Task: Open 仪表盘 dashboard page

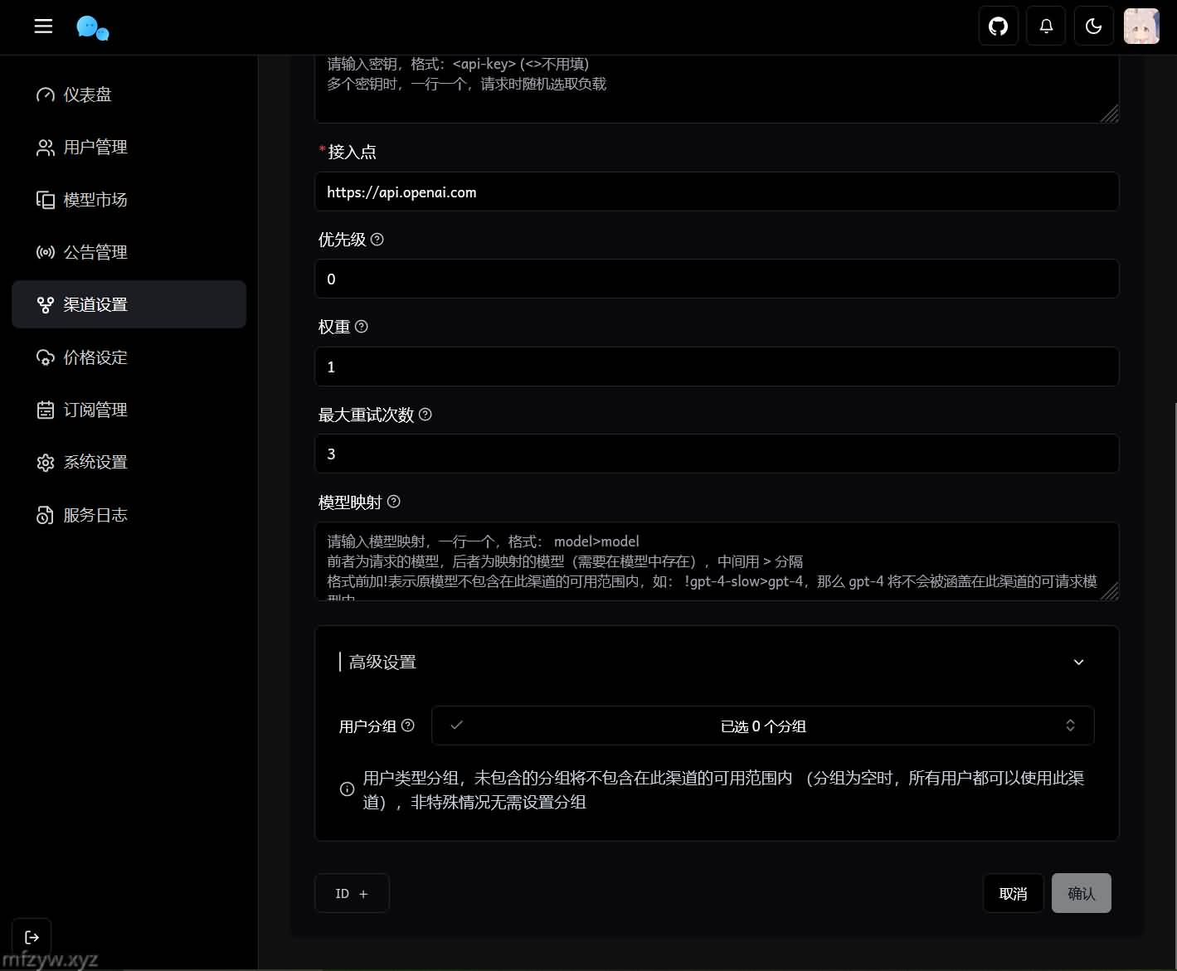Action: [x=87, y=95]
